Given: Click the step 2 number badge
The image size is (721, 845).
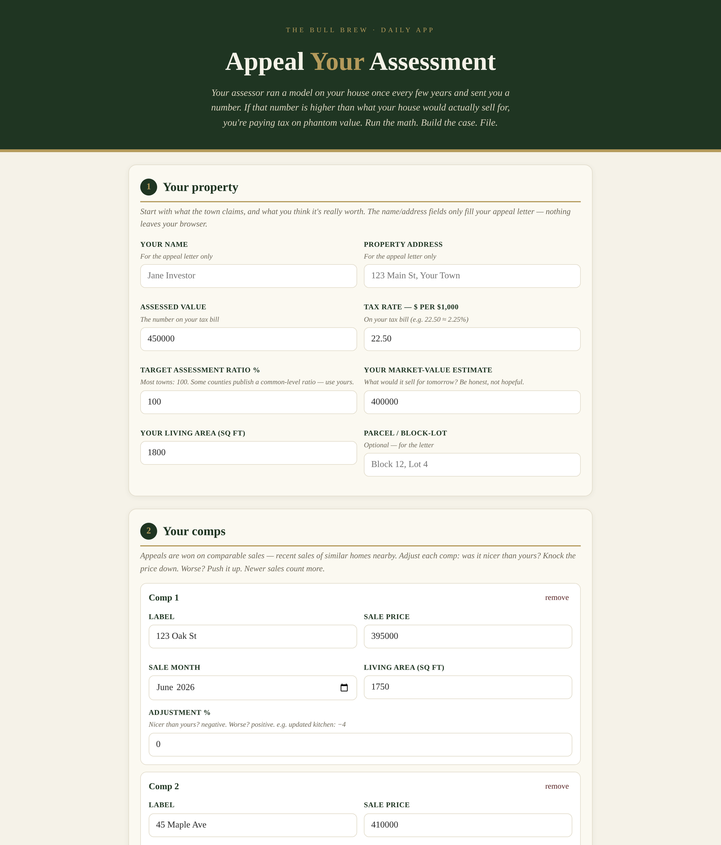Looking at the screenshot, I should (149, 531).
